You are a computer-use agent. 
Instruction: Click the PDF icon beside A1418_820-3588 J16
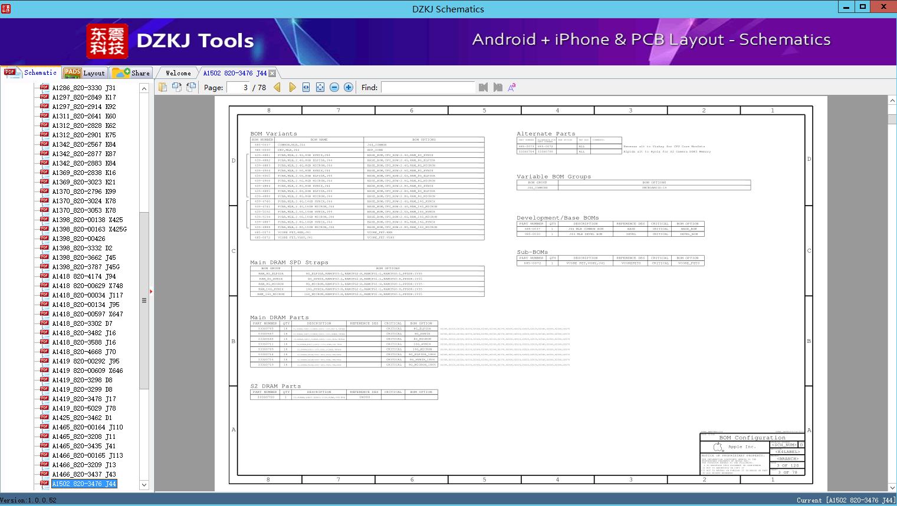[44, 342]
